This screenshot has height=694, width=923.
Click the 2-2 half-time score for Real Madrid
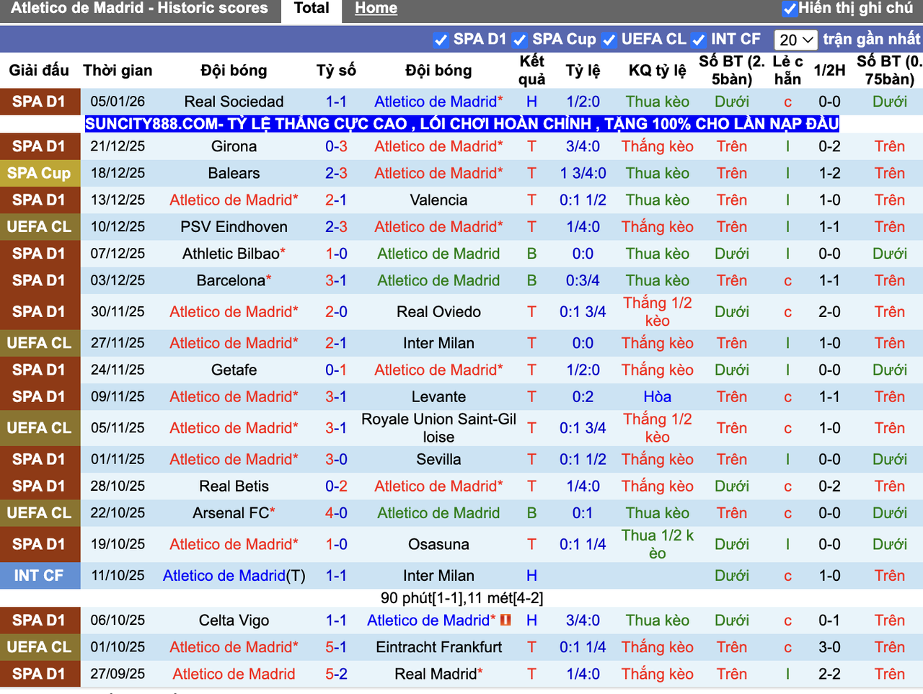click(829, 674)
